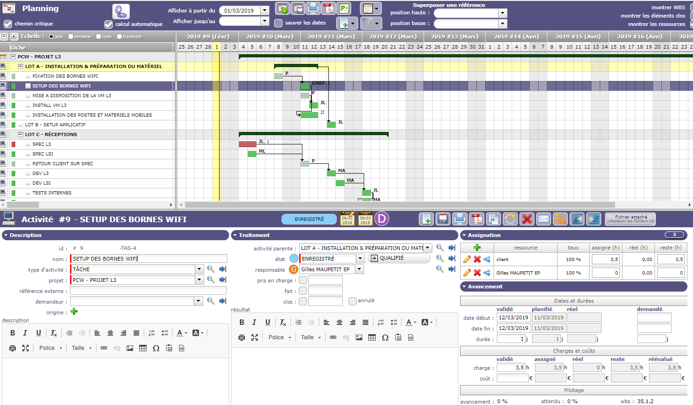Enable 'sauver les dates' checkbox
Image resolution: width=693 pixels, height=405 pixels.
(278, 23)
